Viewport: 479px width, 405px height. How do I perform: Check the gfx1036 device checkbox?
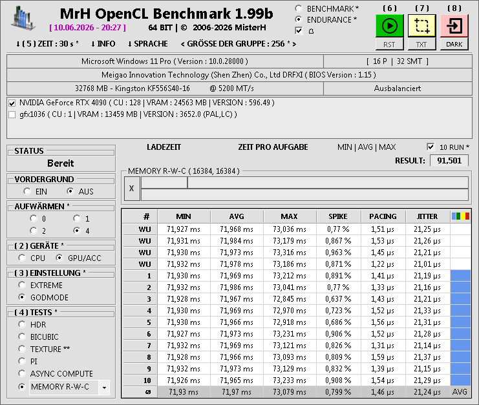point(12,115)
